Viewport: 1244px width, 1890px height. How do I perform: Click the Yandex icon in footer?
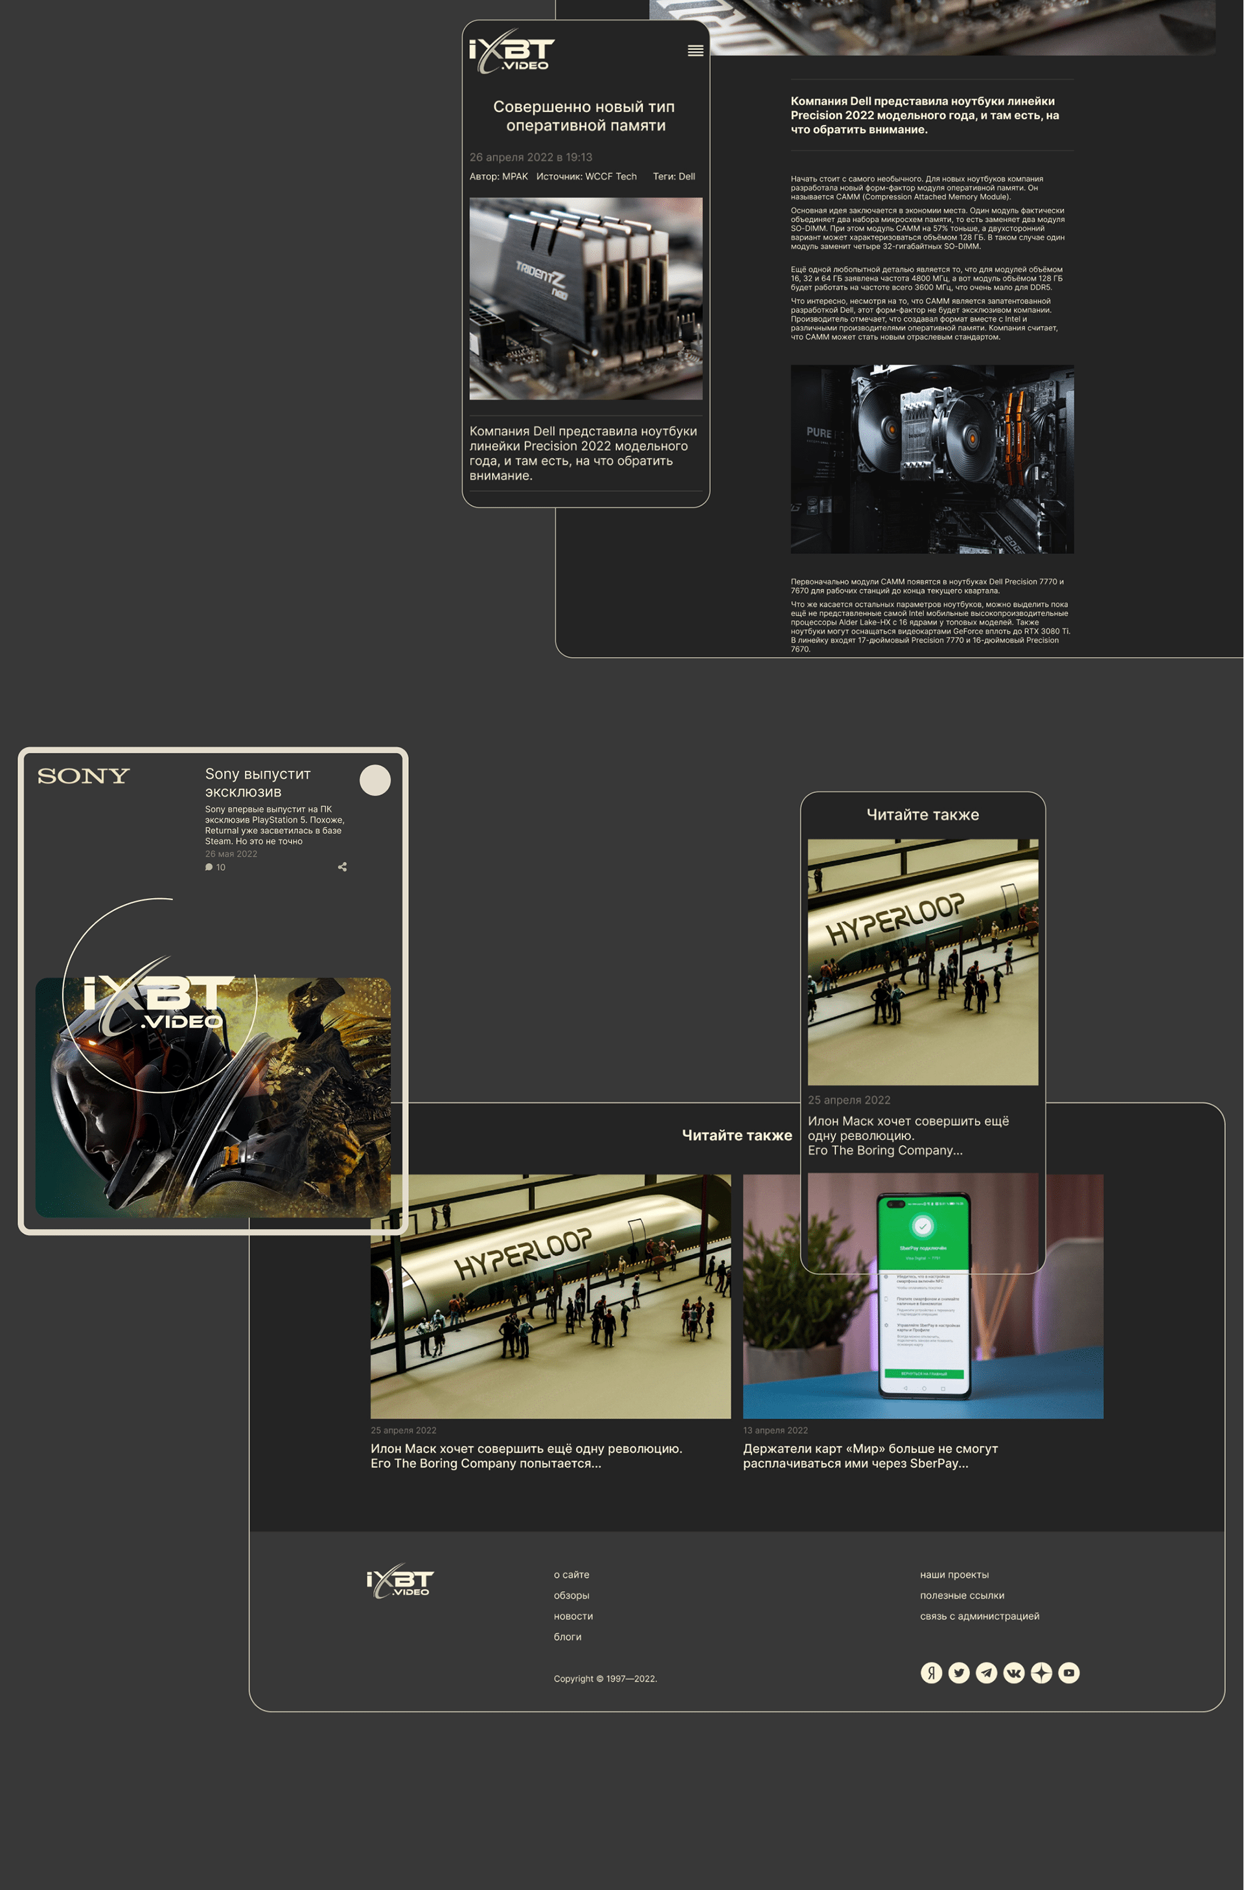pyautogui.click(x=930, y=1673)
